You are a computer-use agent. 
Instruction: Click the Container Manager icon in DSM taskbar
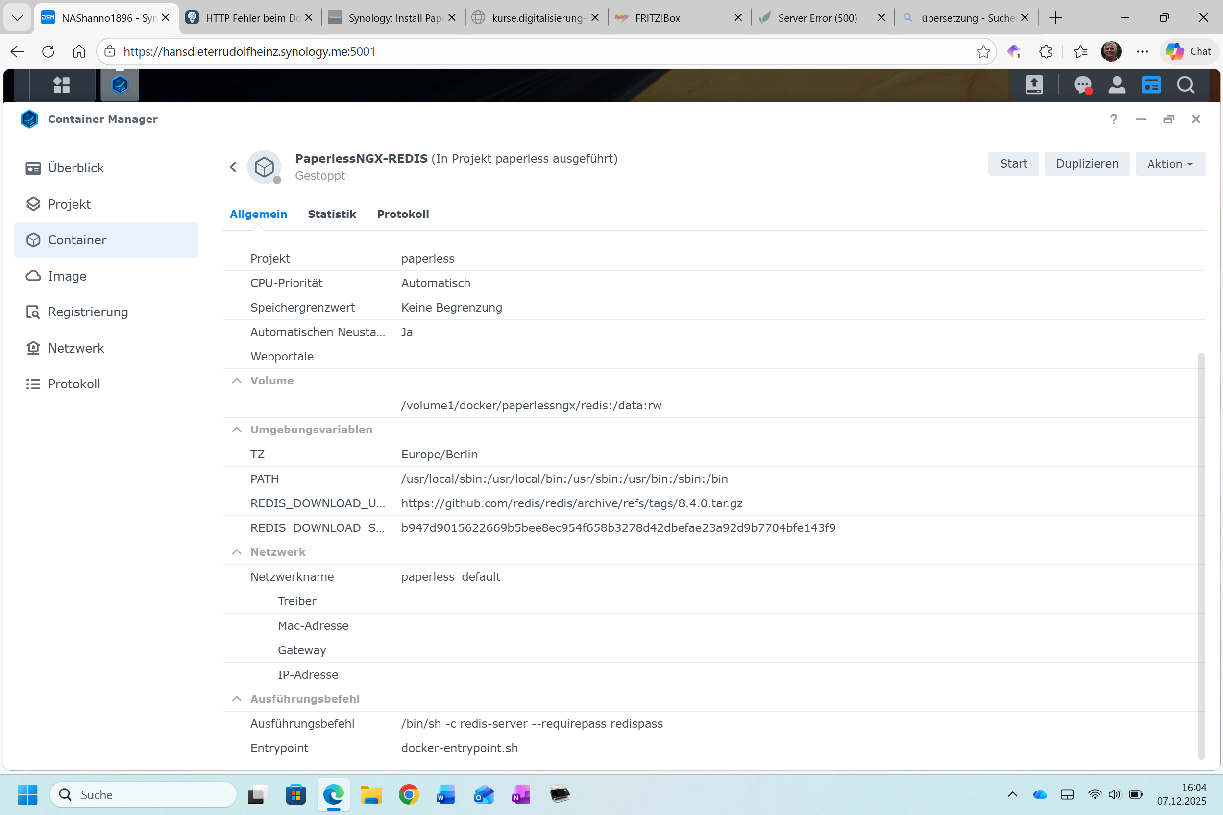pos(120,85)
